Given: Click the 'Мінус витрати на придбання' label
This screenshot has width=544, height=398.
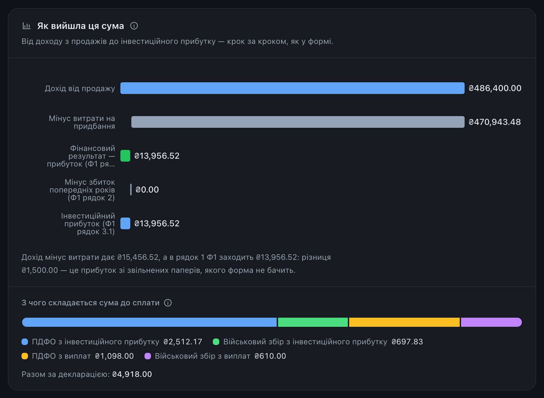Looking at the screenshot, I should tap(82, 122).
